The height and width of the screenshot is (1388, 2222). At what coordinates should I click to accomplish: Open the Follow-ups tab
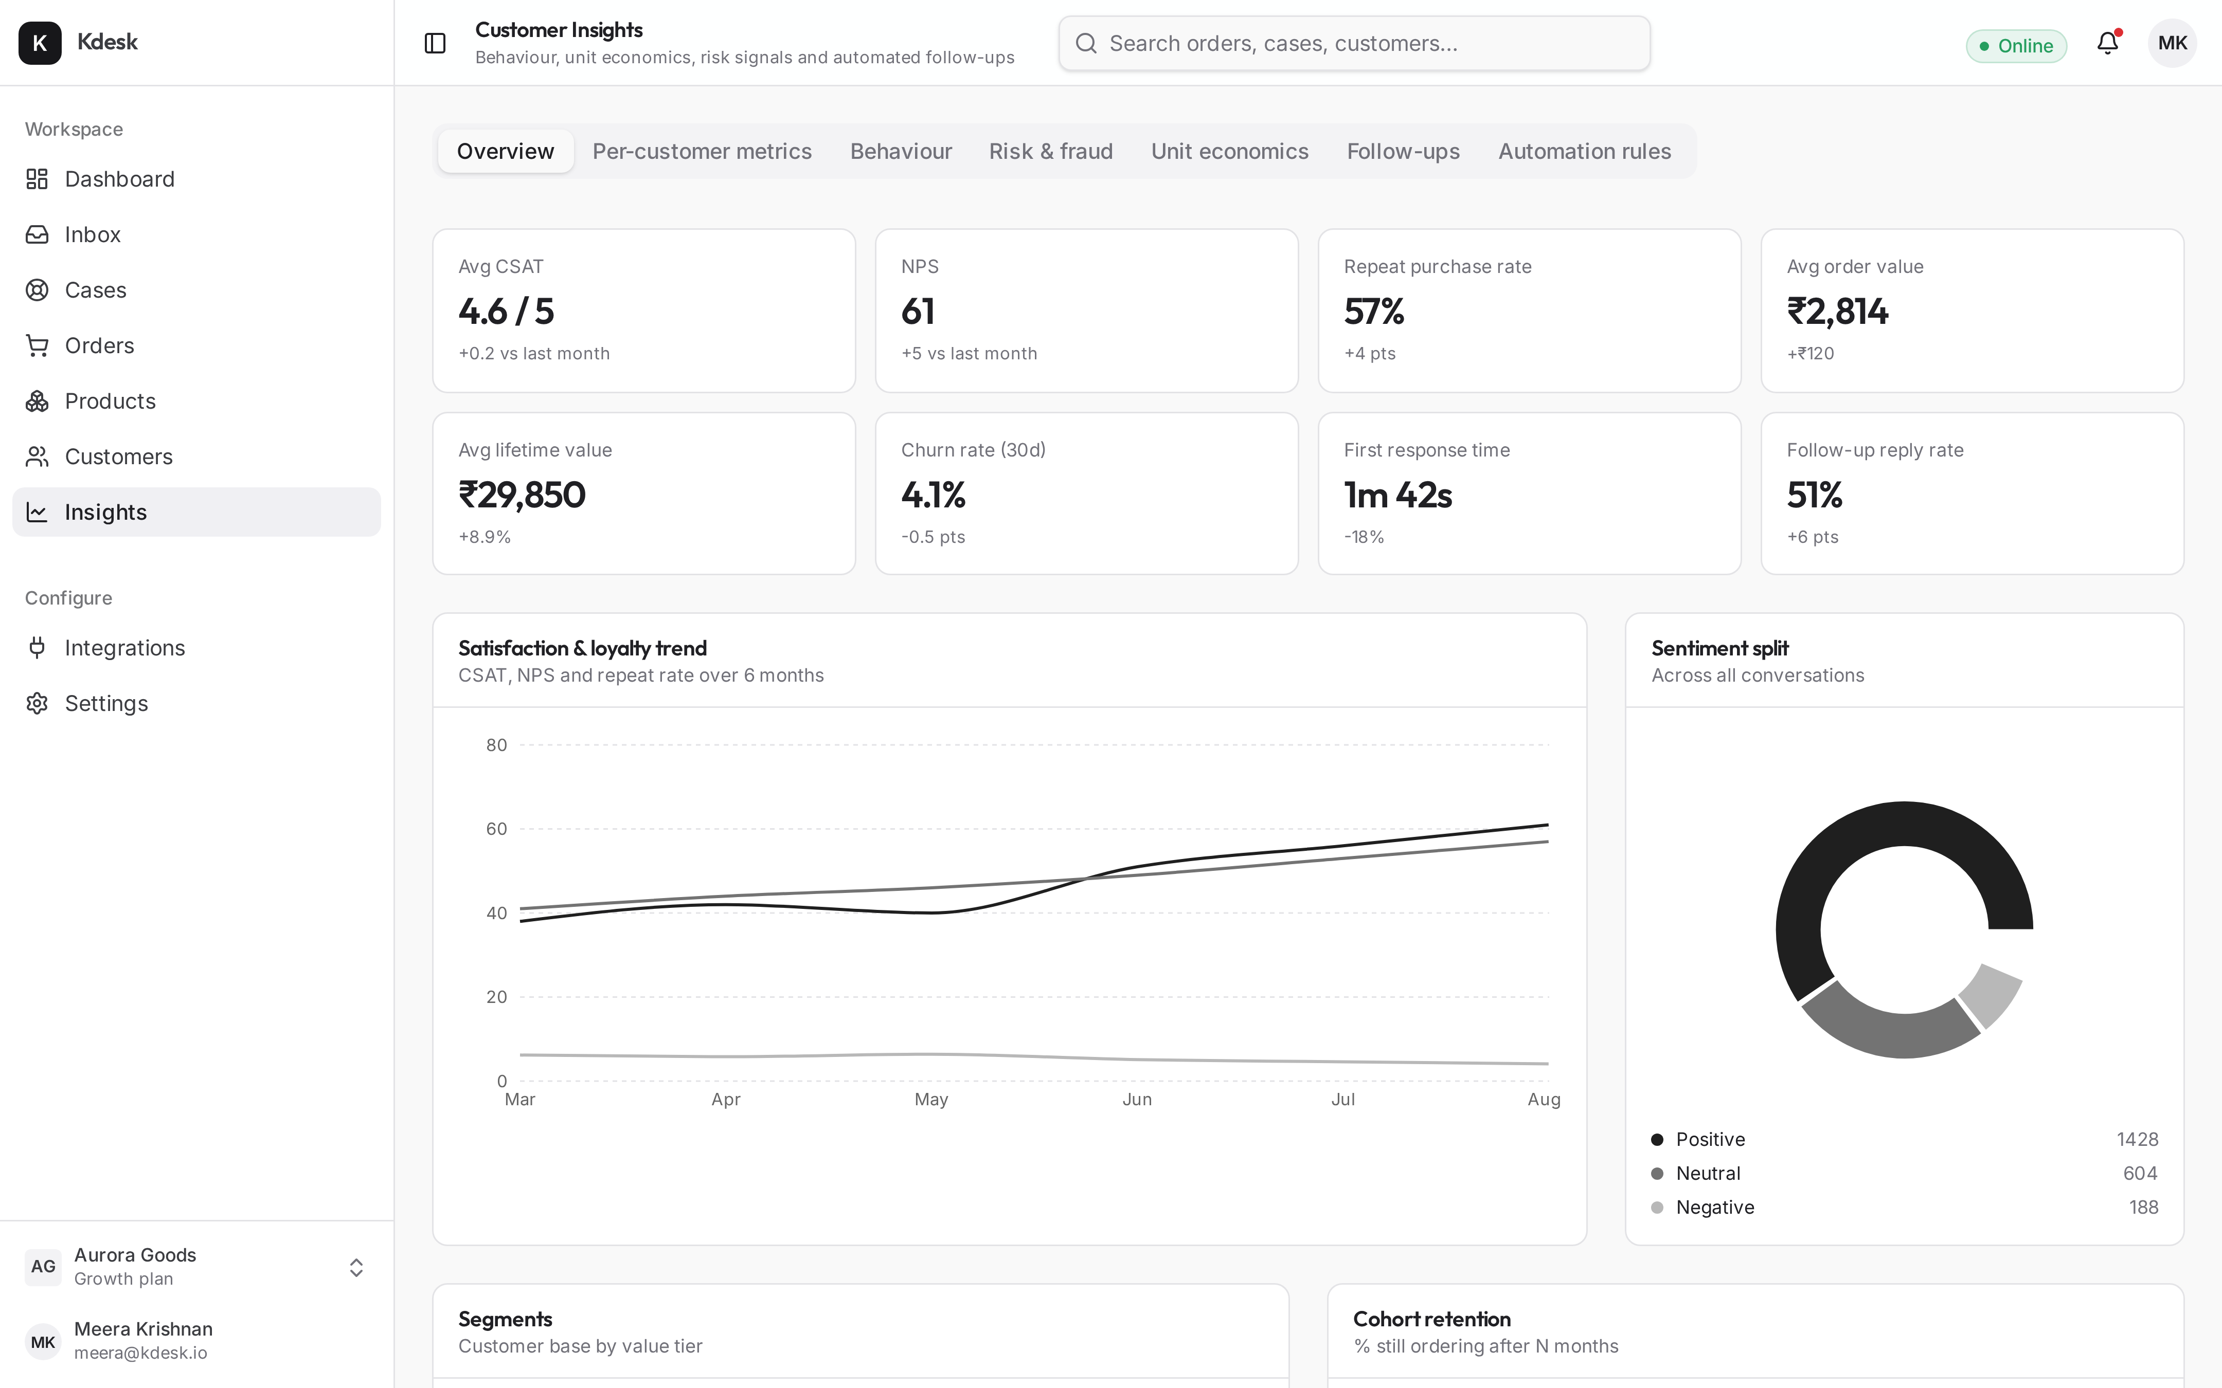point(1403,152)
